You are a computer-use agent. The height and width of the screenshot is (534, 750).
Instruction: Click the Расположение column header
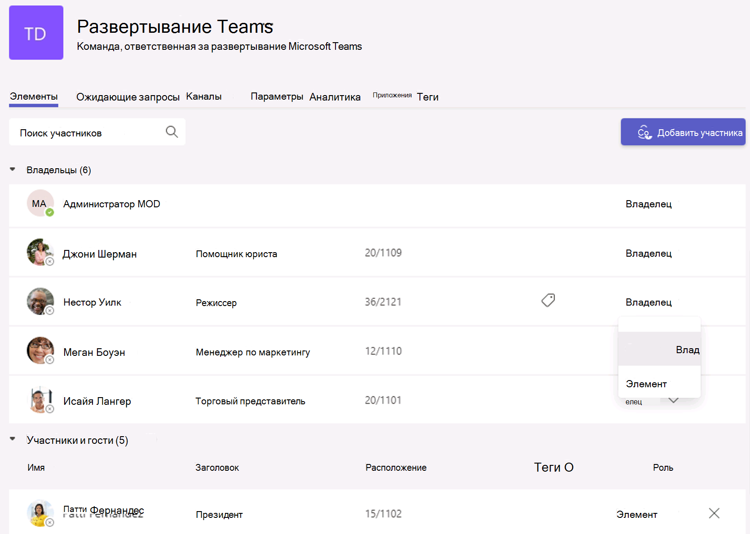396,468
